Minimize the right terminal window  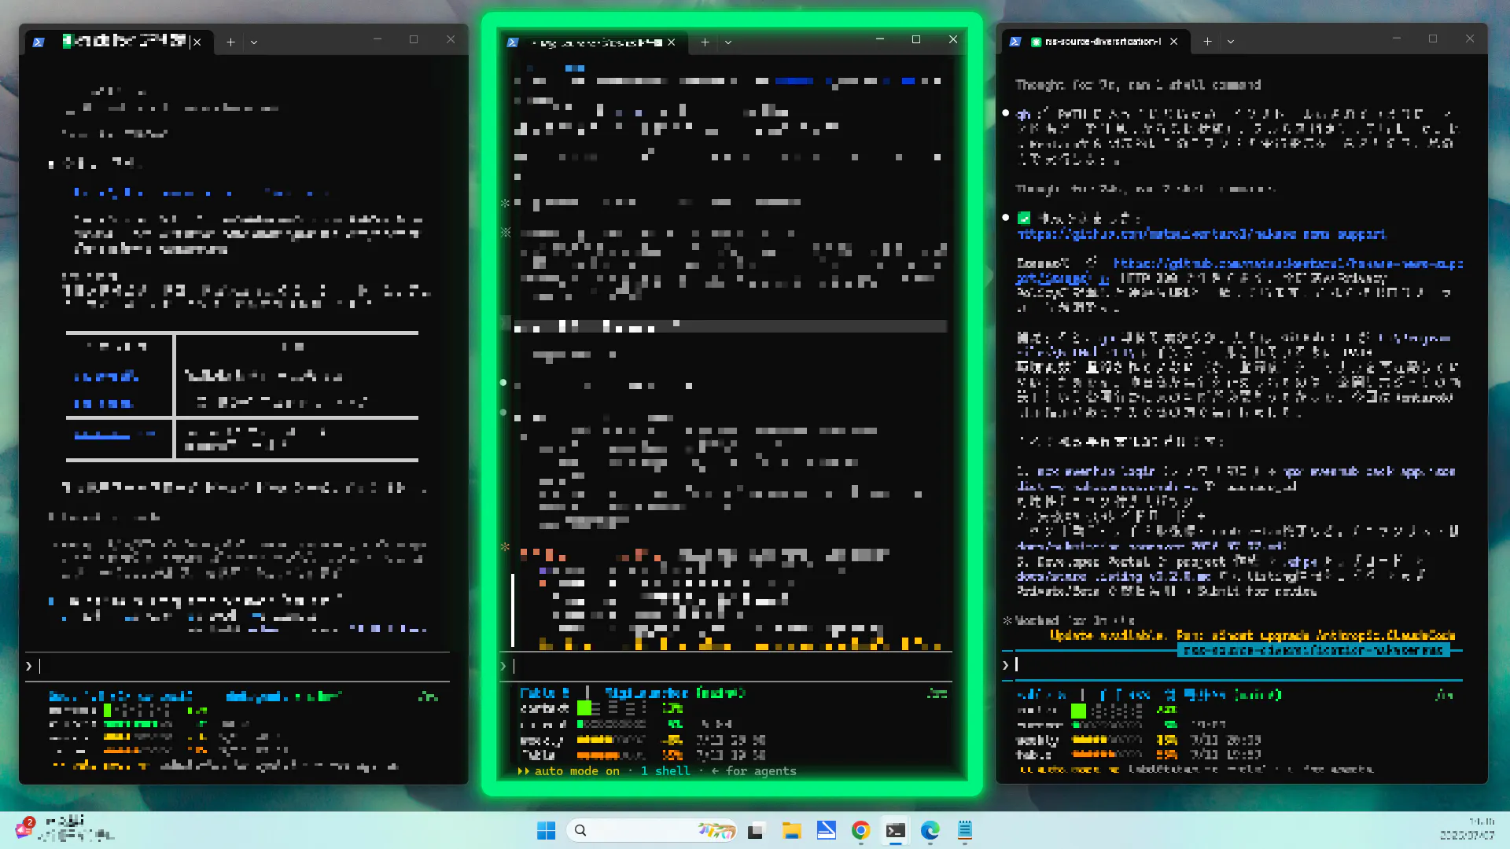coord(1397,39)
